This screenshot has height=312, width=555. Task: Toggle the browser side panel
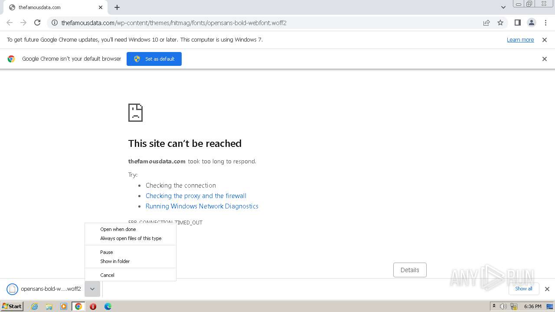pos(517,23)
